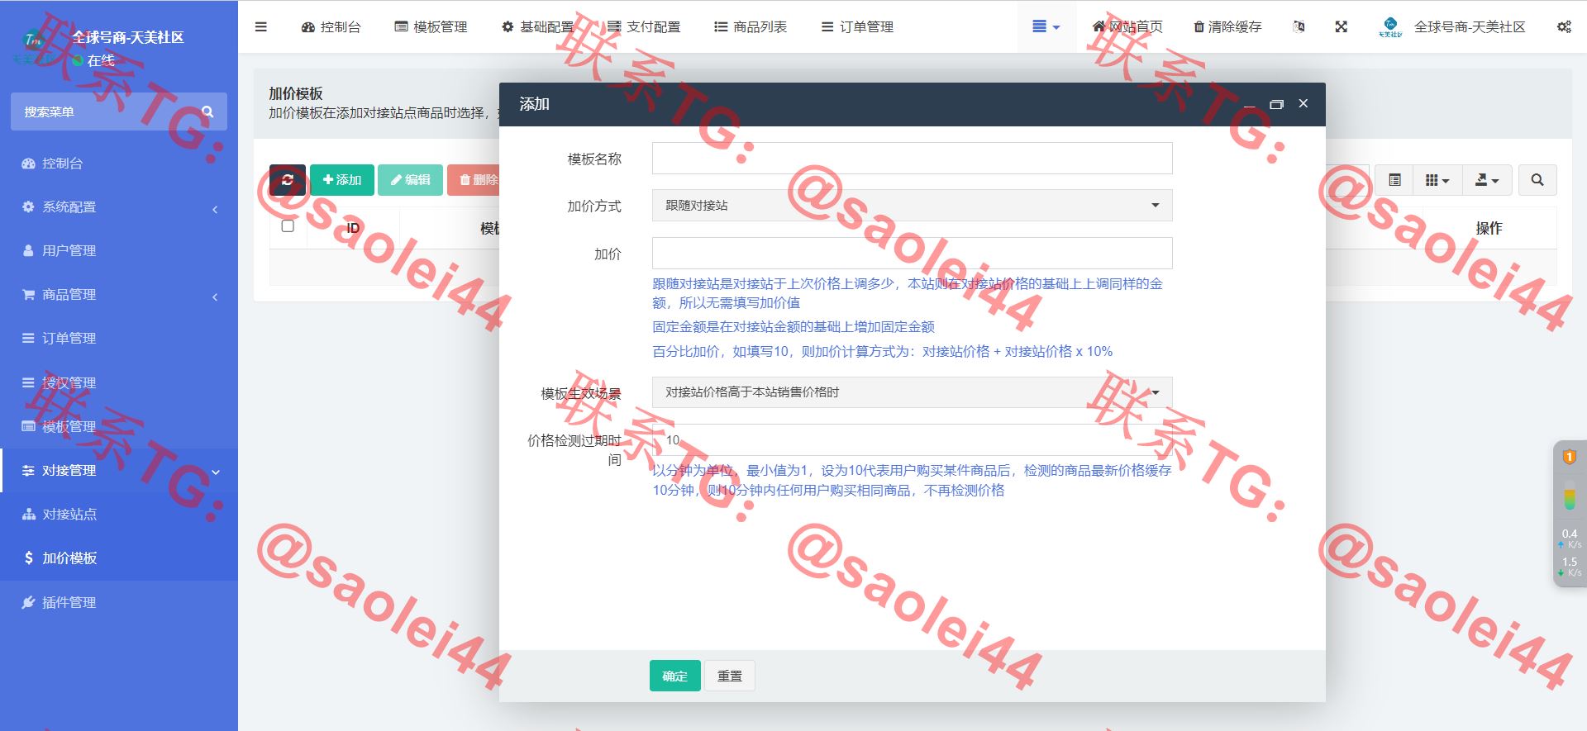The height and width of the screenshot is (731, 1587).
Task: Open 对接站点 in the sidebar
Action: click(119, 514)
